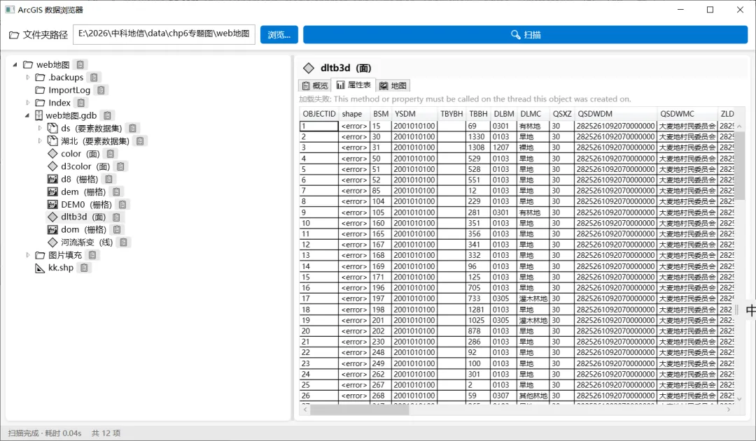Select the ImportLog folder

pos(69,90)
